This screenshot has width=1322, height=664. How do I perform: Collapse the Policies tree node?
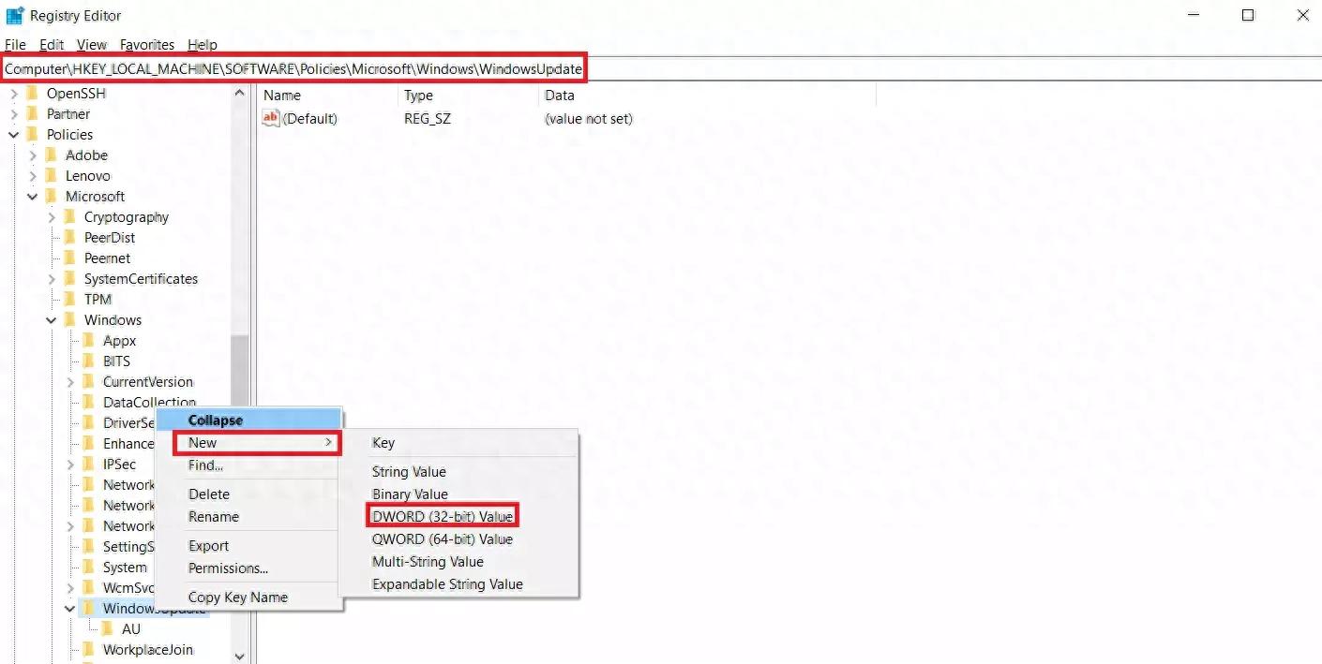tap(14, 134)
